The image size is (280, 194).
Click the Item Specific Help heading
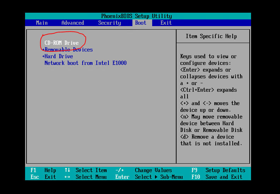click(211, 36)
